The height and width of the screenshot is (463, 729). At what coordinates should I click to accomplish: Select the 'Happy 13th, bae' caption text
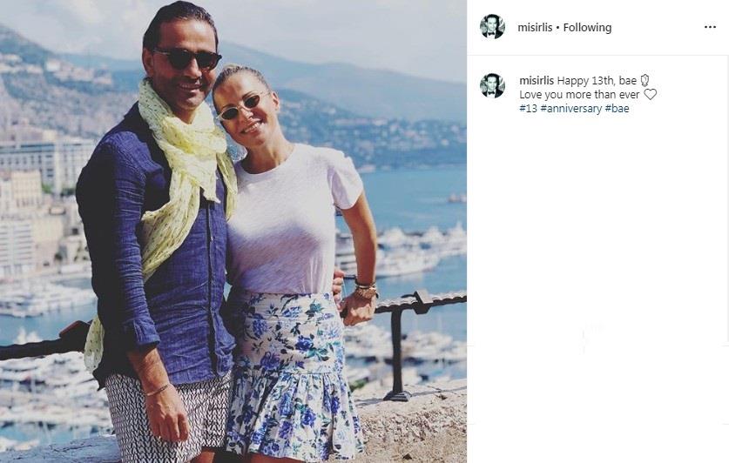tap(597, 80)
